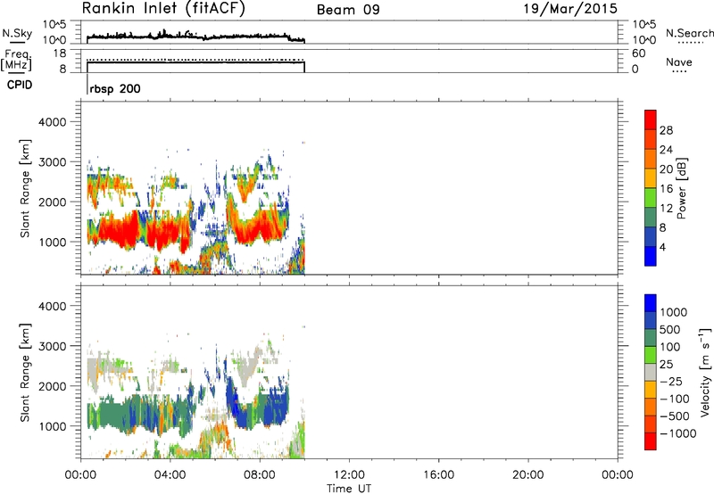Select the "18" frequency axis tick label
This screenshot has width=714, height=494.
point(60,54)
